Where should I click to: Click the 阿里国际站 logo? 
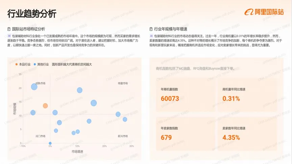click(x=264, y=12)
